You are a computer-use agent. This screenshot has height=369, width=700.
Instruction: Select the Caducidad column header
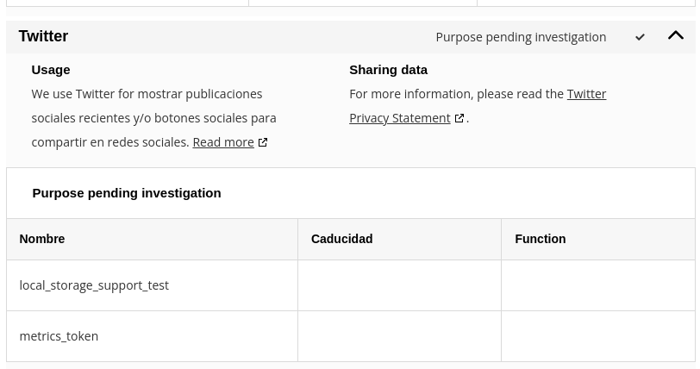pos(399,239)
